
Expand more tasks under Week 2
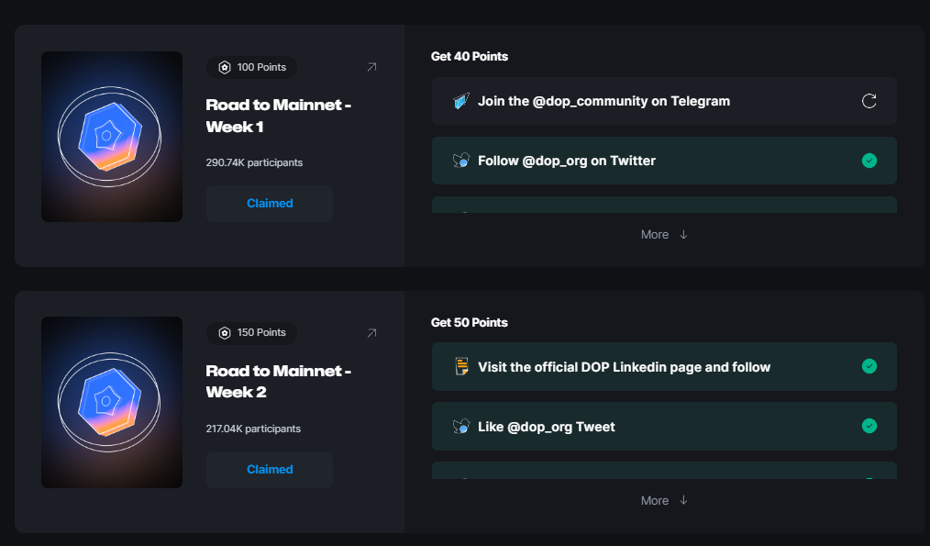click(x=664, y=500)
